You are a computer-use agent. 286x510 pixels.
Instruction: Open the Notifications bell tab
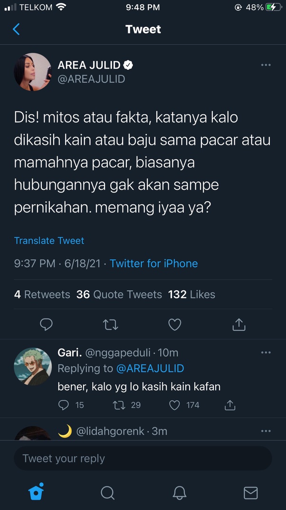(180, 492)
